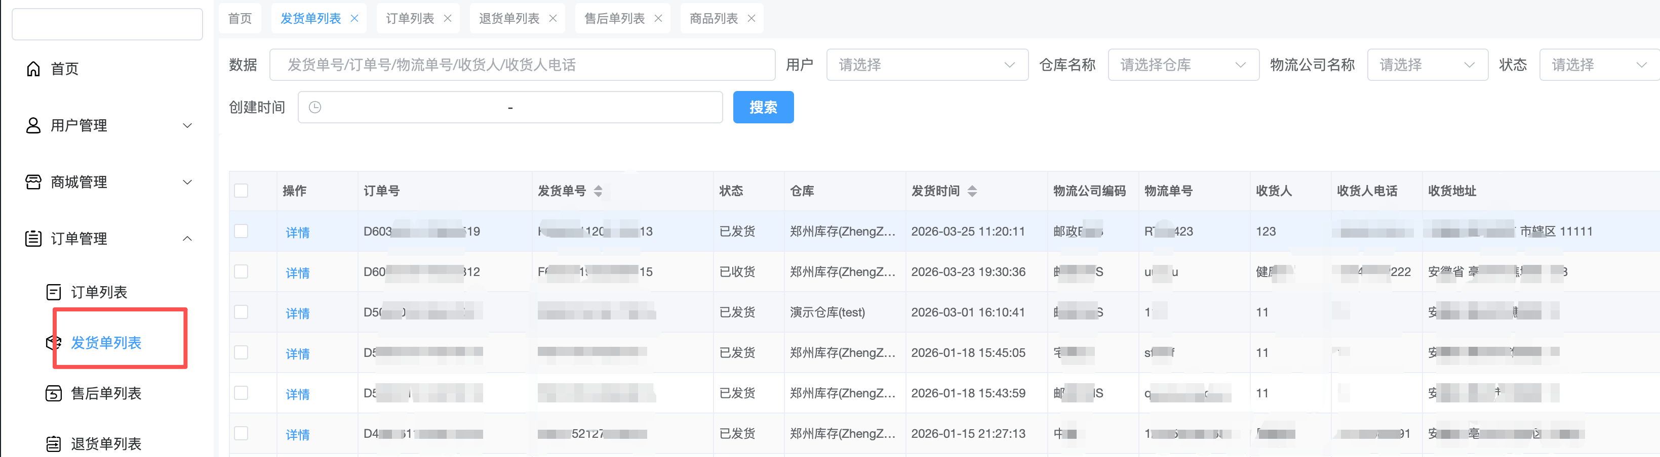Click the 退货单列表 sidebar icon
Screen dimensions: 1660x457
54,443
